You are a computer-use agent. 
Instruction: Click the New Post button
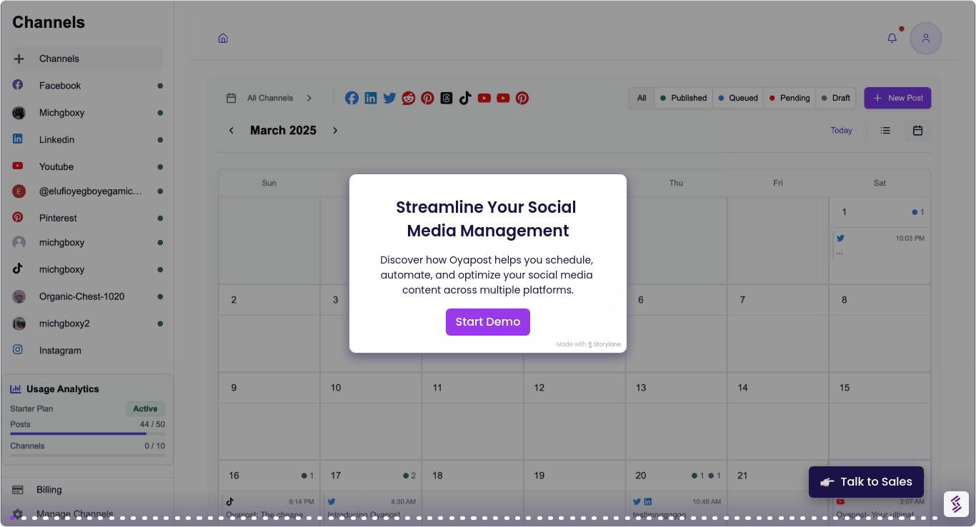point(897,98)
